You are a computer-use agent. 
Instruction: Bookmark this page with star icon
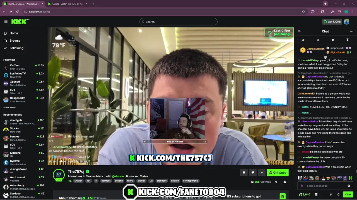tap(303, 12)
